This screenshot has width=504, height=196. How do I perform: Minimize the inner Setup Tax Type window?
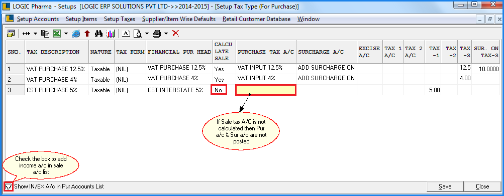point(481,19)
